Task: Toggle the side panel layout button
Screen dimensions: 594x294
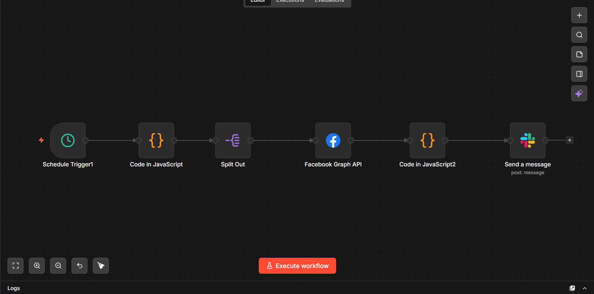Action: (x=579, y=74)
